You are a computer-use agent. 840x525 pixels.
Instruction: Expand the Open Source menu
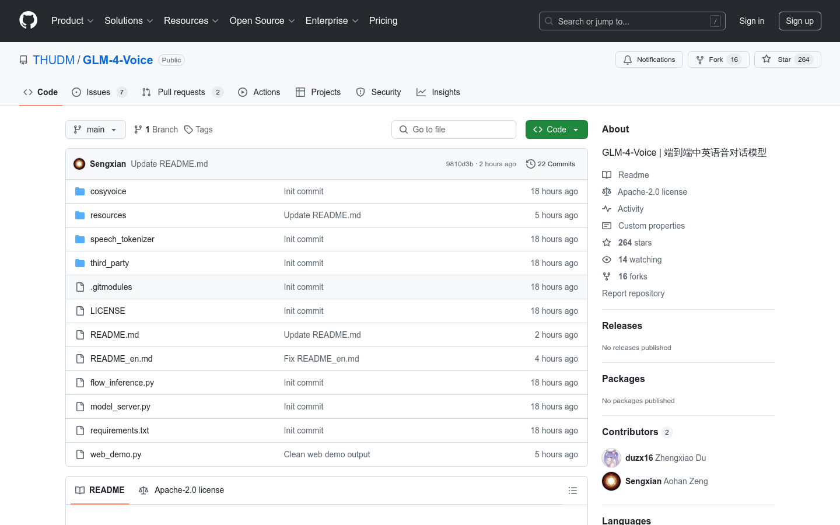[x=262, y=21]
